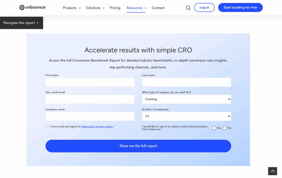
Task: Click the Log in button
Action: [x=204, y=7]
